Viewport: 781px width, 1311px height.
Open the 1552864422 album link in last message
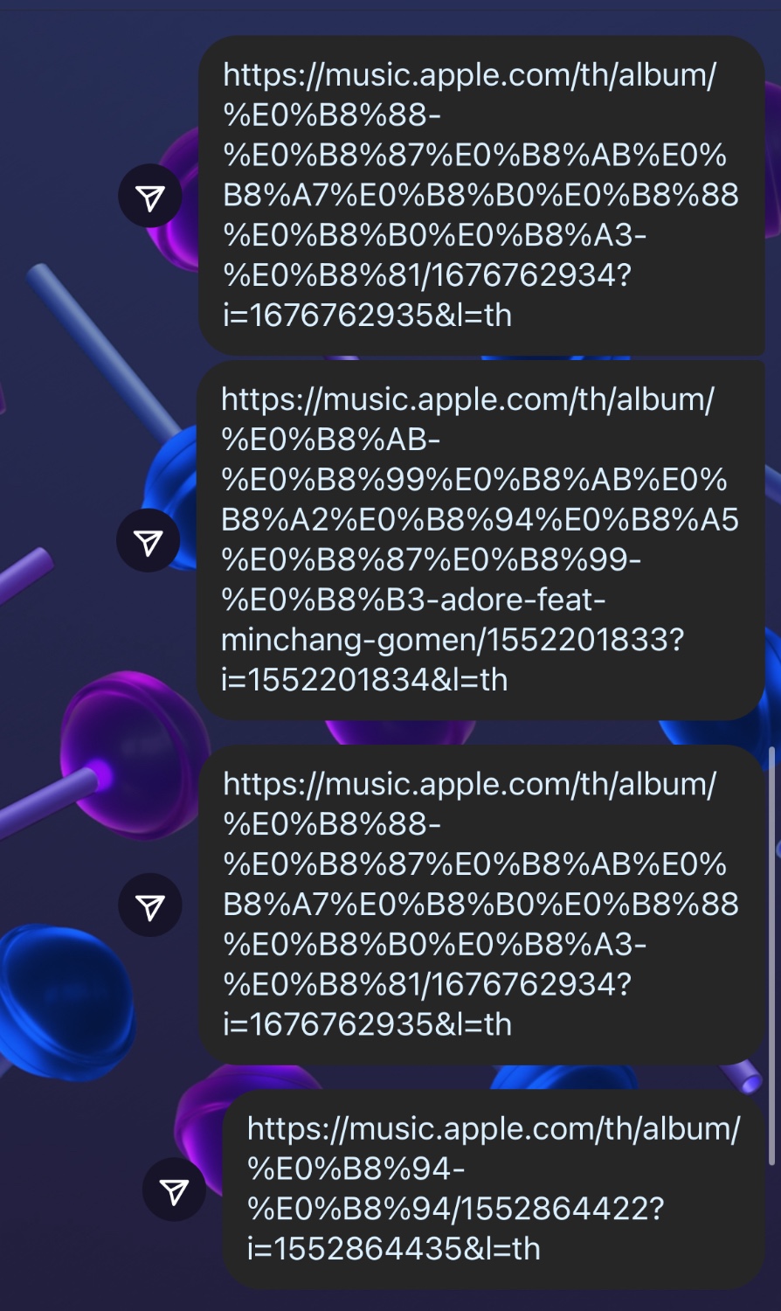pyautogui.click(x=494, y=1189)
